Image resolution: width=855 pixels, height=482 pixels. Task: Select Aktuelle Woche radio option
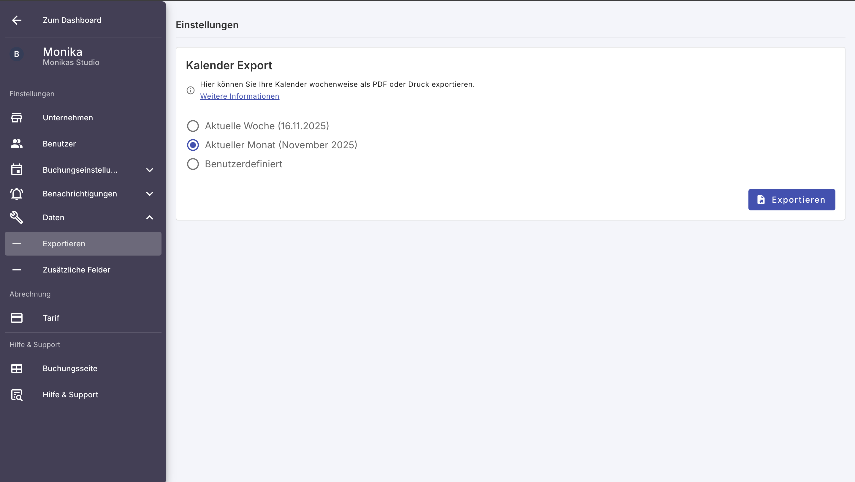click(x=193, y=126)
